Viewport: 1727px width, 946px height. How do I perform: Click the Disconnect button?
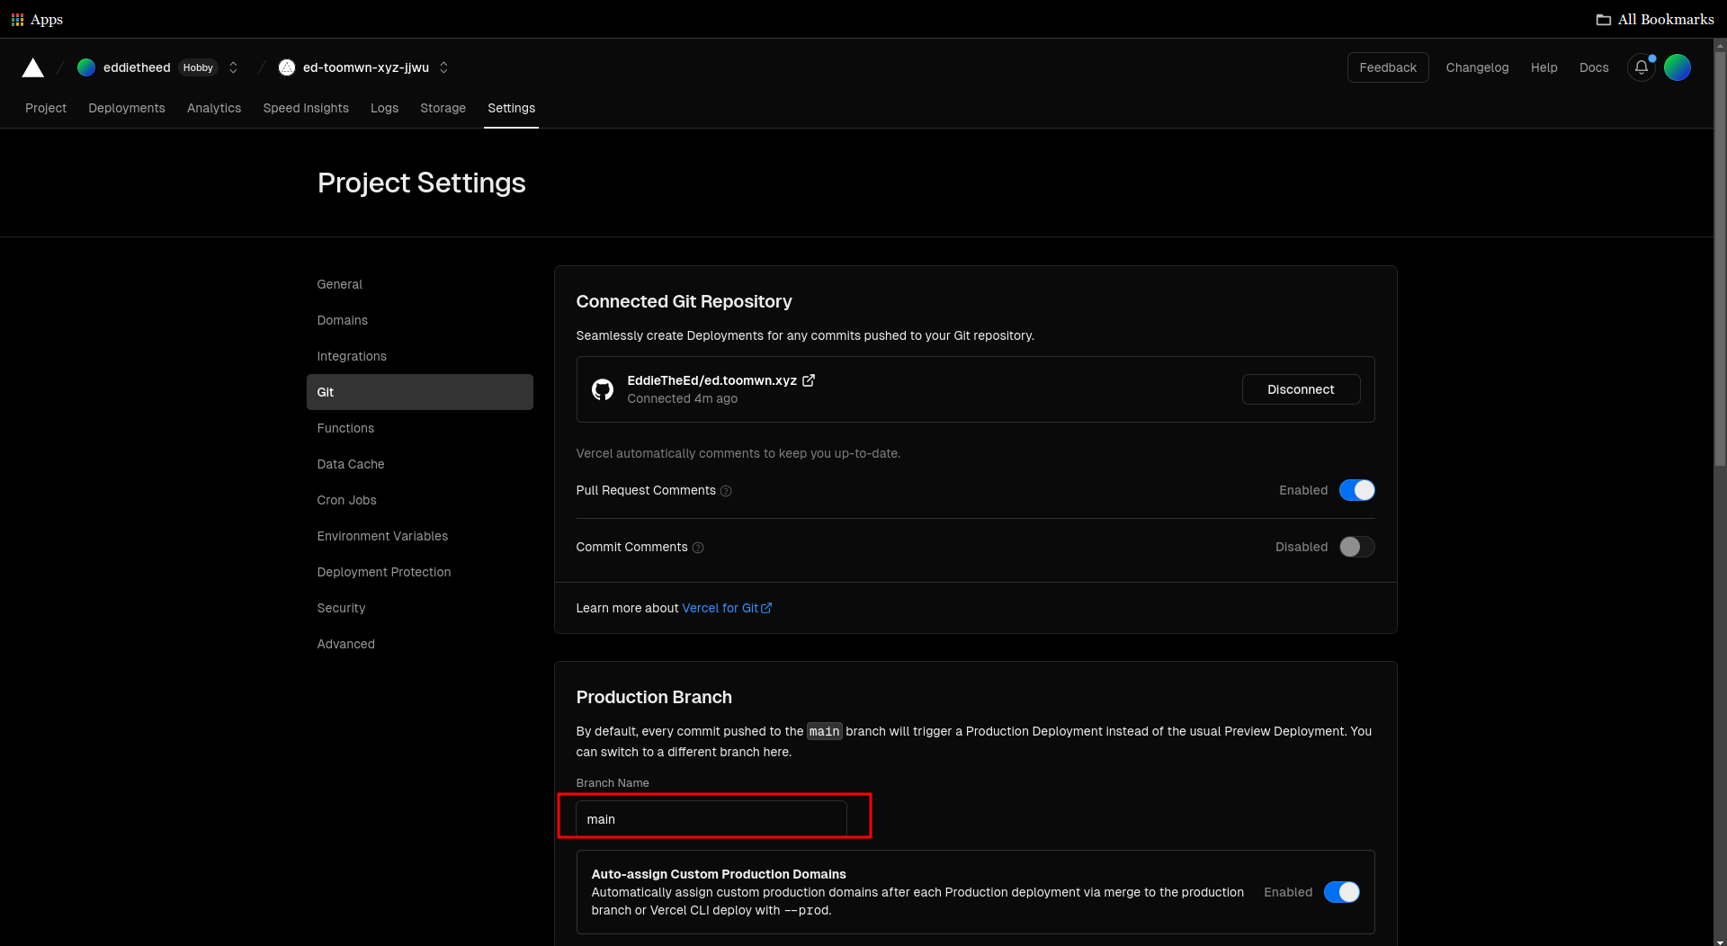[1301, 389]
